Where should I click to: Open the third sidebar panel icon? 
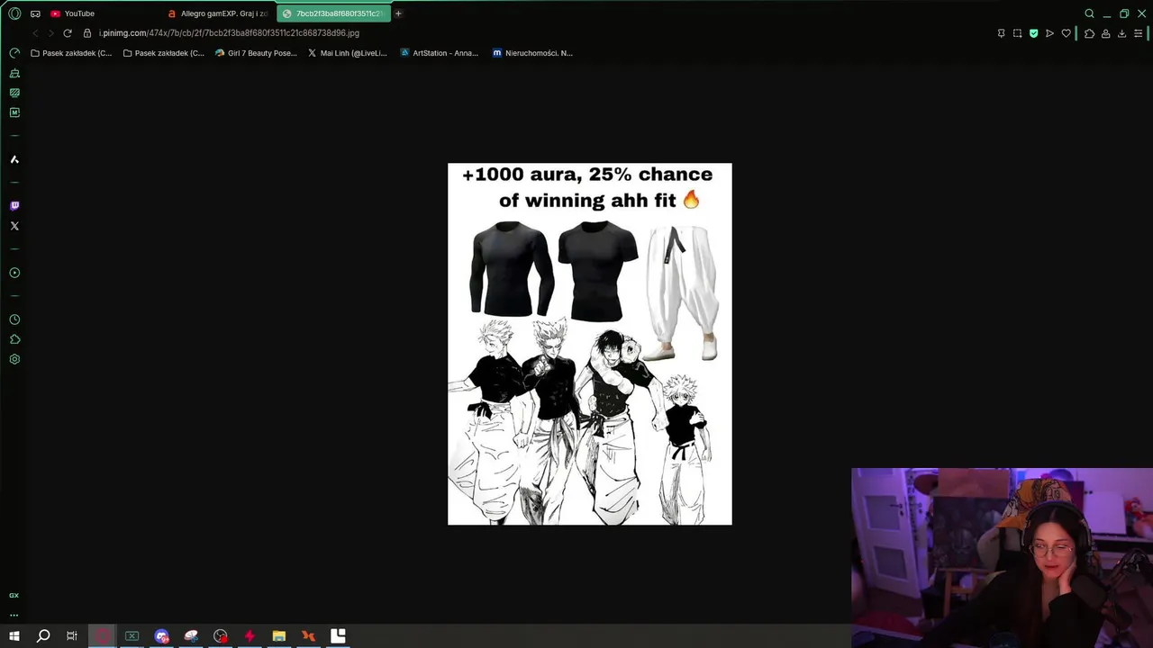point(14,93)
